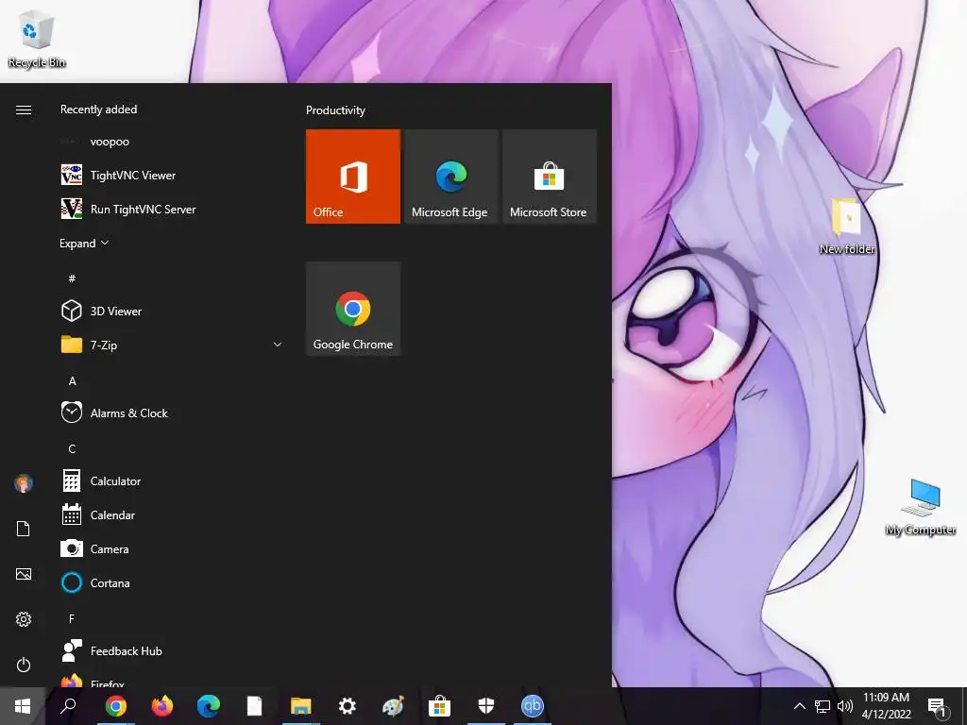Open TightVNC Viewer from Recently added
The width and height of the screenshot is (967, 725).
coord(173,175)
